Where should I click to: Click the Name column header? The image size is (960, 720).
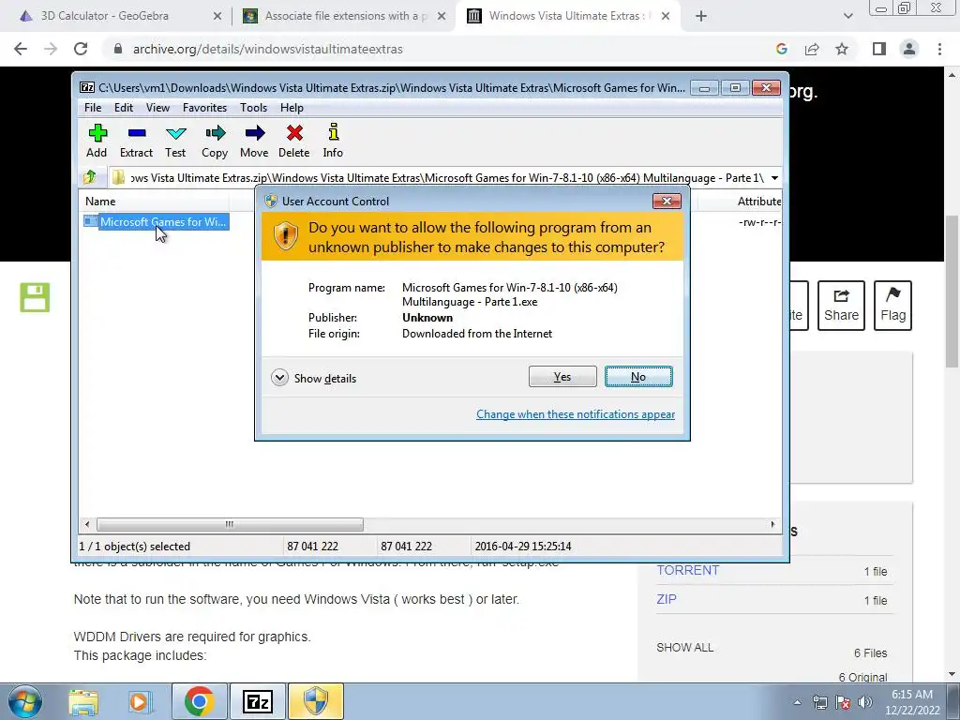coord(100,202)
